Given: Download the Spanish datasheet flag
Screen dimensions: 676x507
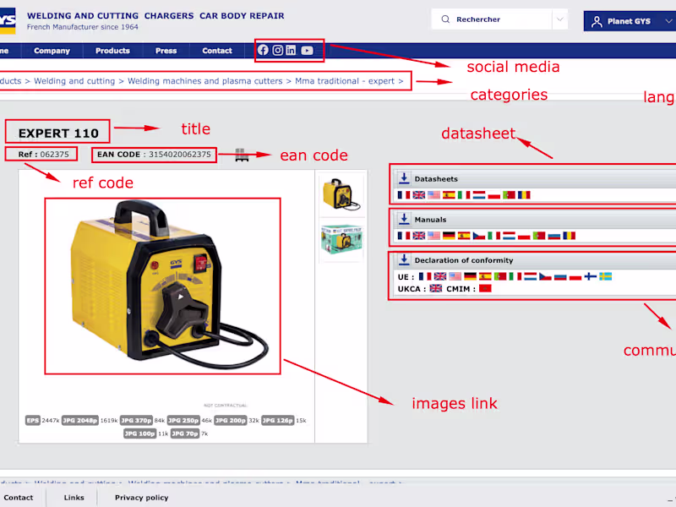Looking at the screenshot, I should tap(447, 195).
